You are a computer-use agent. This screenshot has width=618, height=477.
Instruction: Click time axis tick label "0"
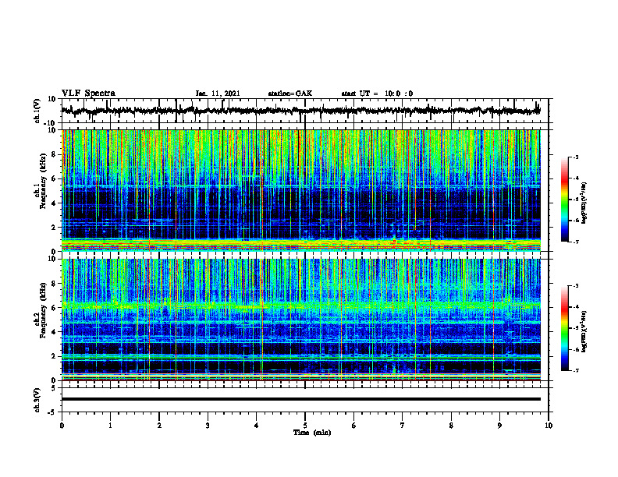click(x=62, y=426)
